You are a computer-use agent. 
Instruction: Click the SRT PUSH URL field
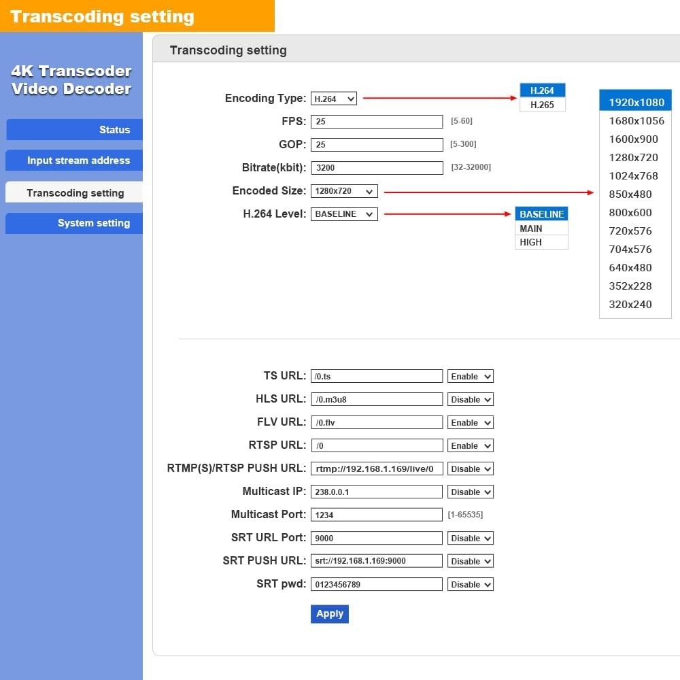(x=377, y=561)
